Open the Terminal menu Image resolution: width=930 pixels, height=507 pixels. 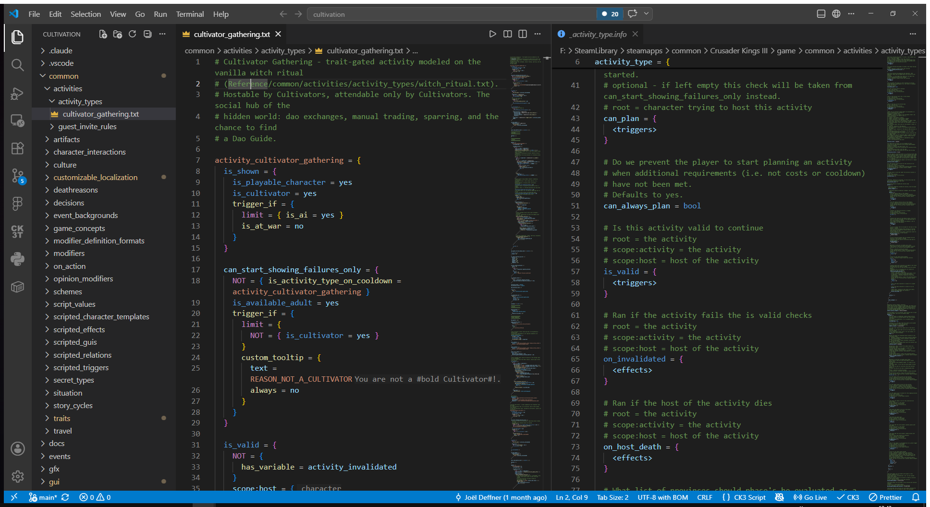coord(190,14)
